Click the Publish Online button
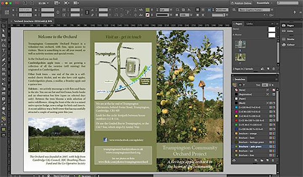 click(x=241, y=3)
